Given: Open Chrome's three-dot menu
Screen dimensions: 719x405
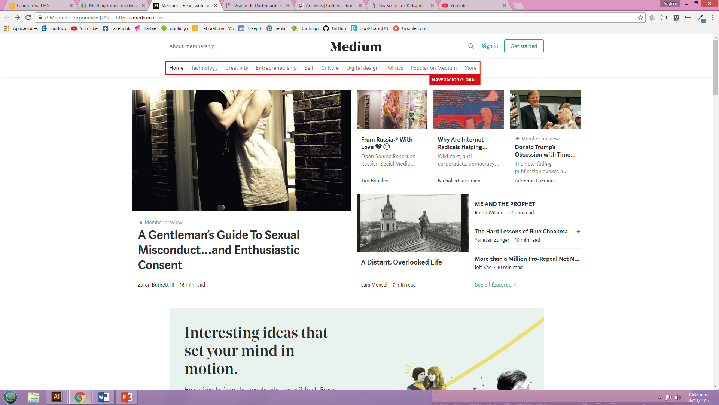Looking at the screenshot, I should click(x=712, y=18).
